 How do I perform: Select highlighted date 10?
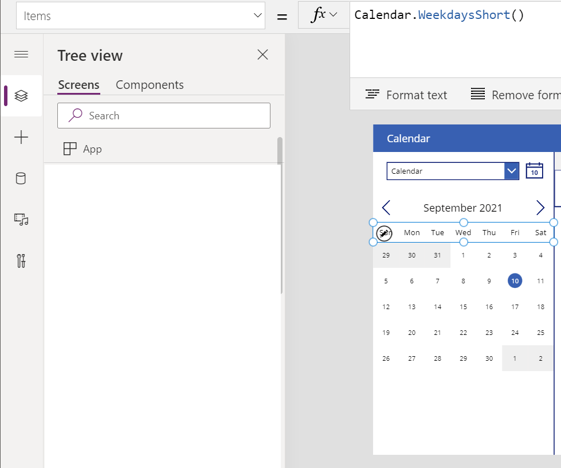pos(515,281)
